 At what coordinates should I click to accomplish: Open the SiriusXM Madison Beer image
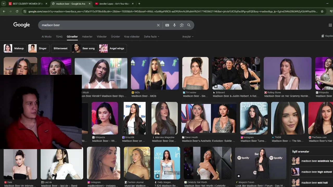(x=135, y=118)
